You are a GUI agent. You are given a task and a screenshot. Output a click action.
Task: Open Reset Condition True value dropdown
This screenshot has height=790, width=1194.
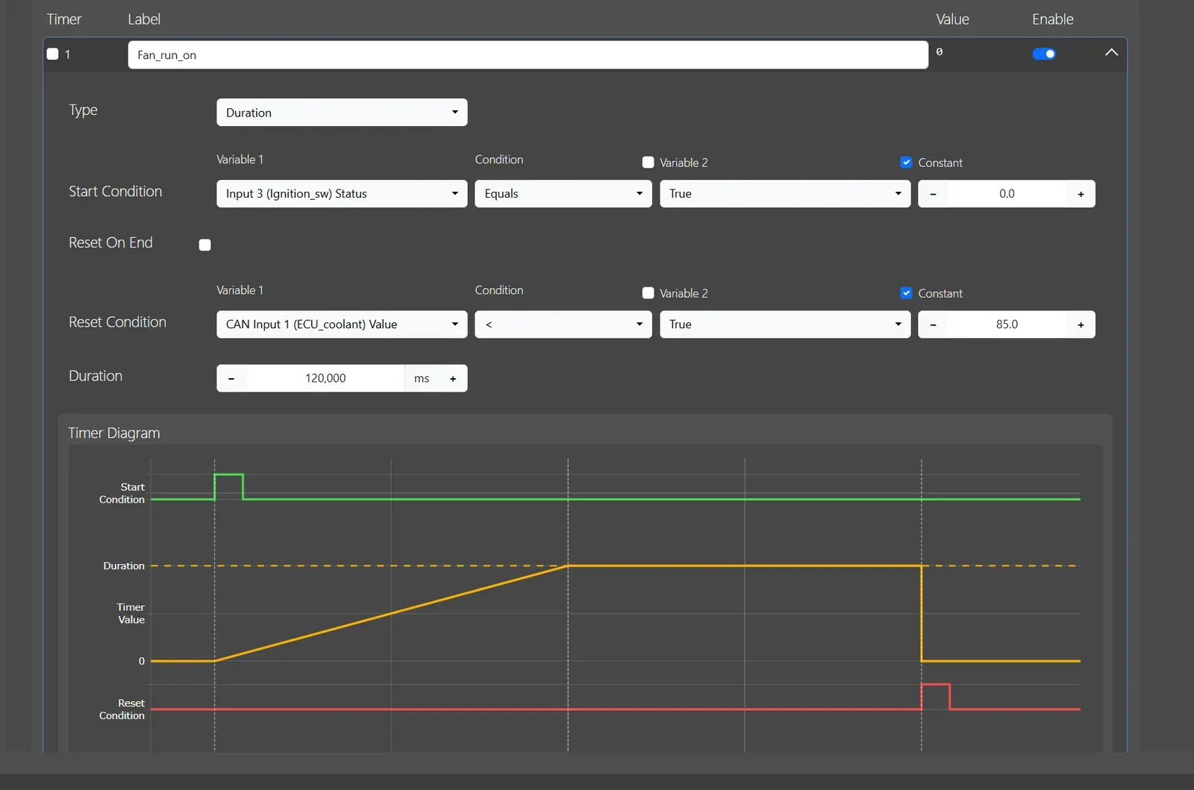(785, 325)
